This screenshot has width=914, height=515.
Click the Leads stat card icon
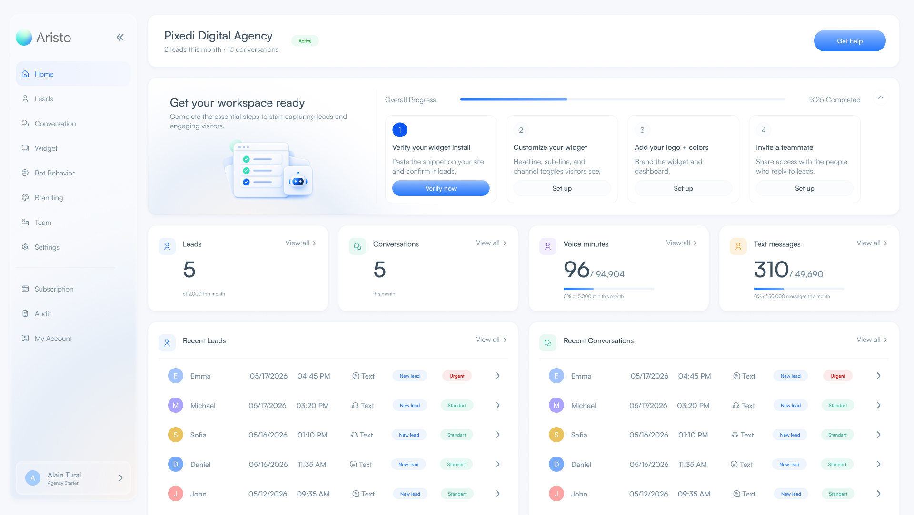(167, 246)
